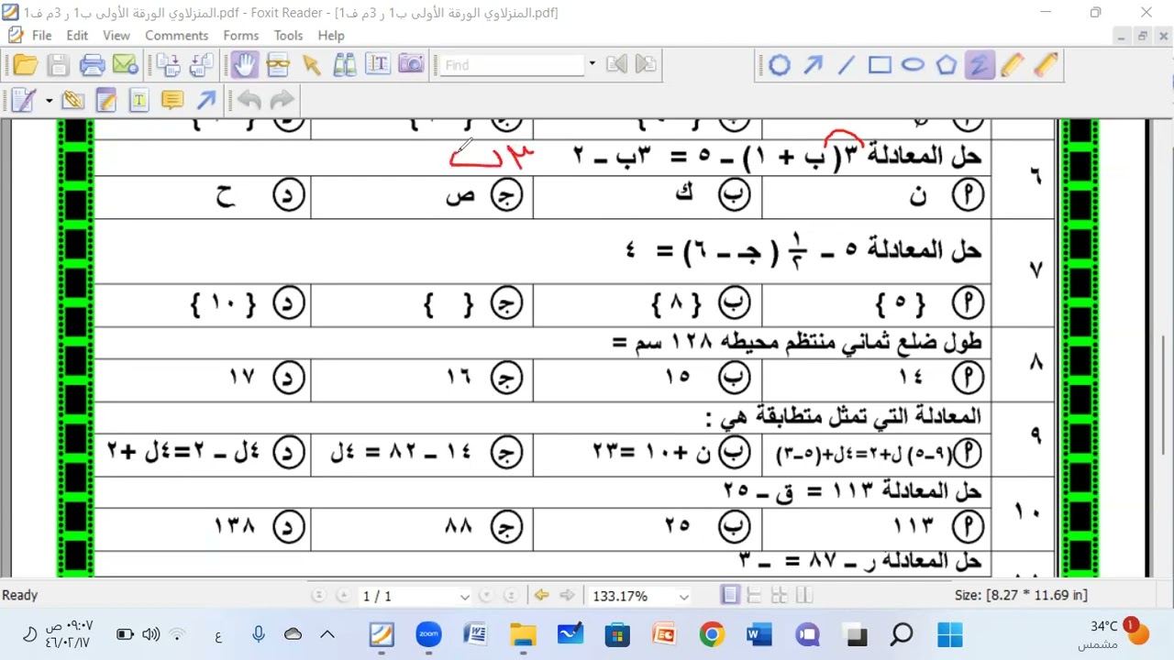Open the Tools menu

[x=288, y=35]
